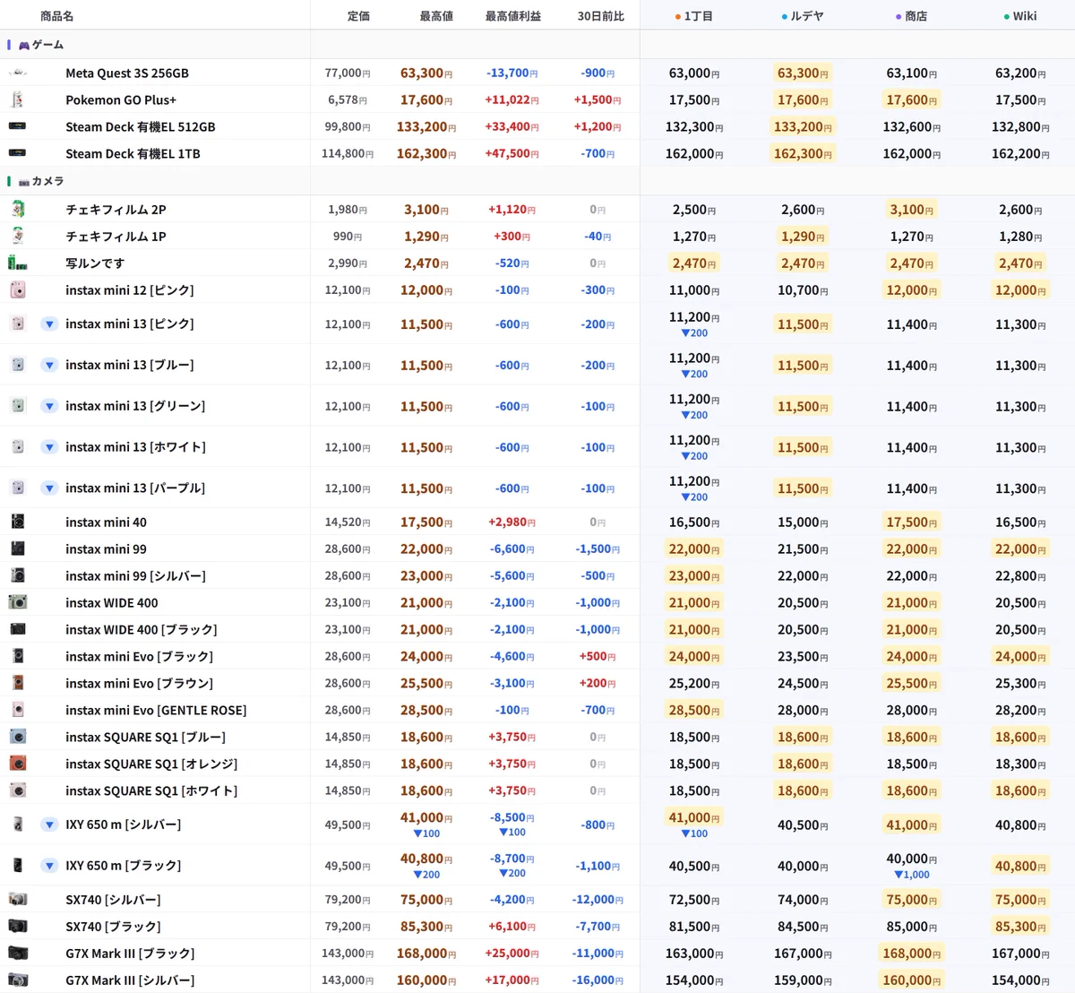This screenshot has height=993, width=1075.
Task: Sort by 商品名 column header
Action: point(56,16)
